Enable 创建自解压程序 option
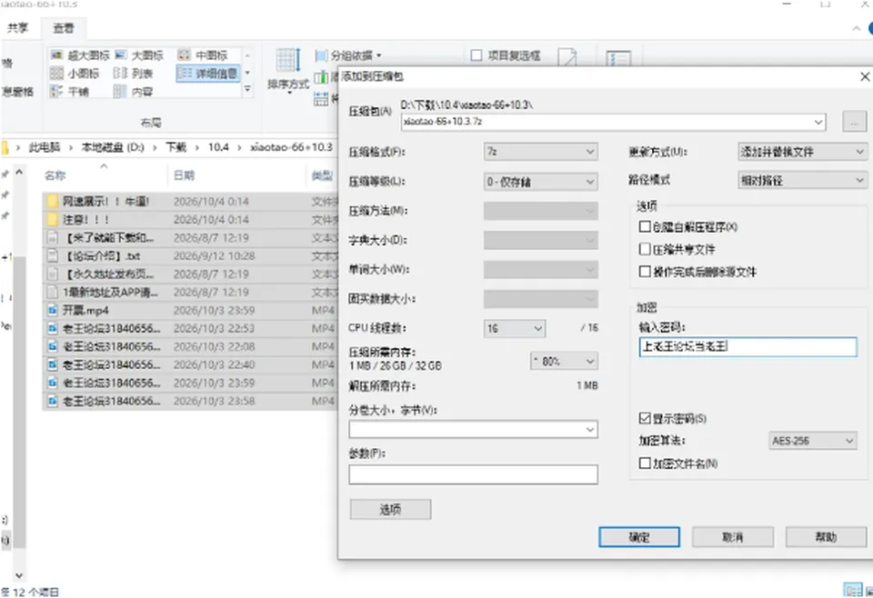873x598 pixels. click(645, 227)
